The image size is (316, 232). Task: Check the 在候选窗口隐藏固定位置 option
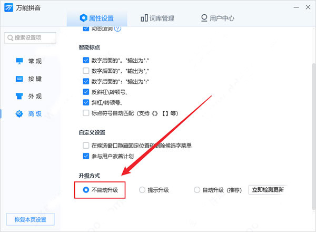tap(86, 146)
